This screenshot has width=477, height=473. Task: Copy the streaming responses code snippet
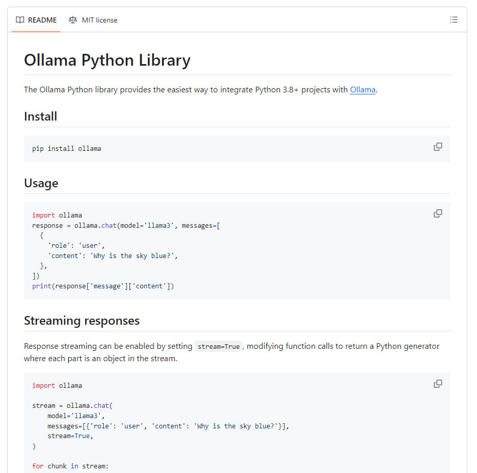[x=437, y=384]
